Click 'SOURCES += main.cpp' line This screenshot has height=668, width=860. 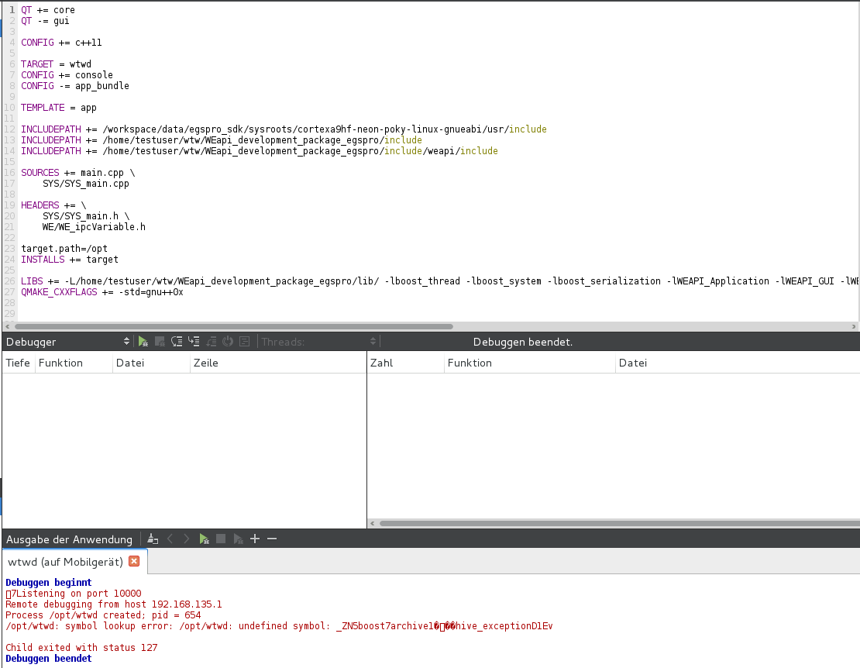[x=78, y=173]
